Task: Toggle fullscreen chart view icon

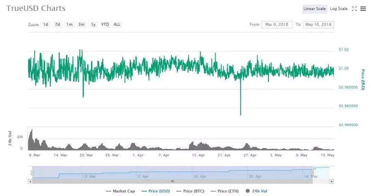Action: click(x=355, y=9)
